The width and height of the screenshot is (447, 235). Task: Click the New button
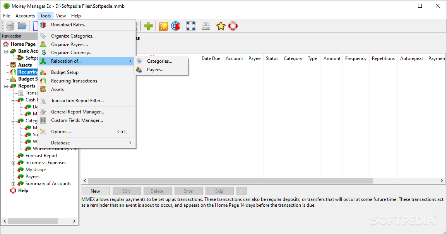click(x=95, y=191)
